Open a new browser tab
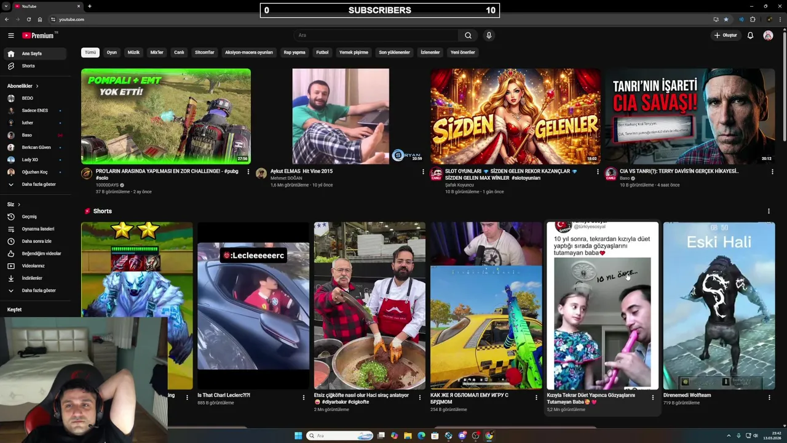787x443 pixels. (x=90, y=6)
